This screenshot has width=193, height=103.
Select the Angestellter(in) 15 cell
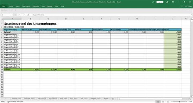point(13,67)
